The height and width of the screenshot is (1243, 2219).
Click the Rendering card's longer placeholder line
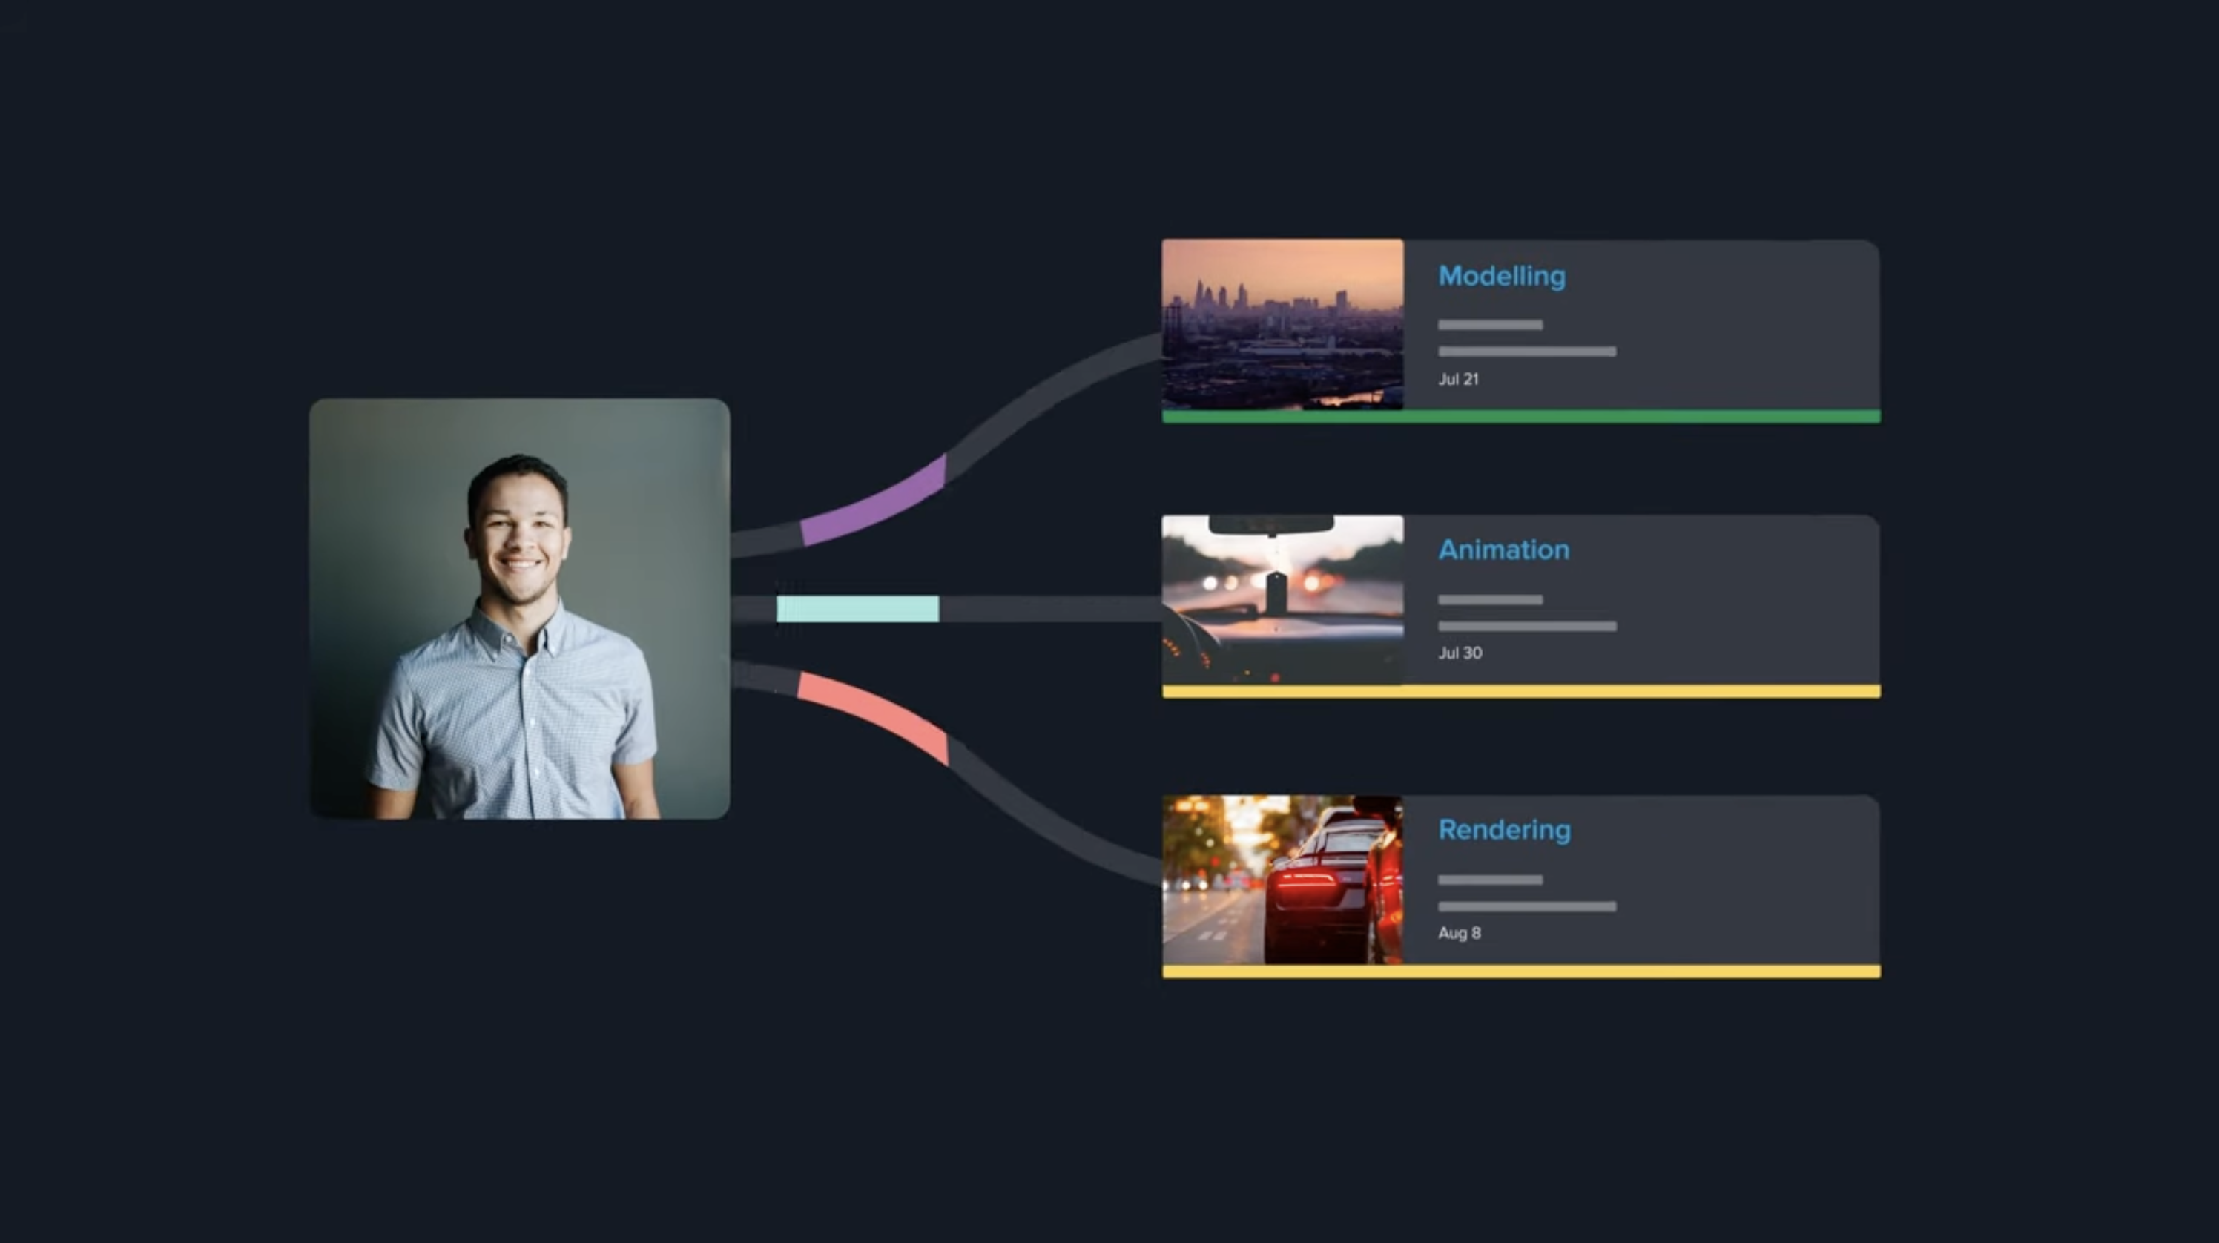[1526, 906]
